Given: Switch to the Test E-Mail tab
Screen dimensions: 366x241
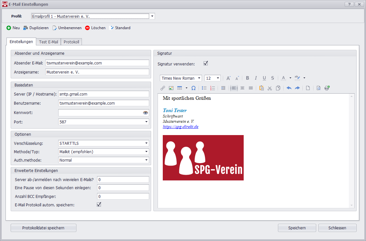Looking at the screenshot, I should (x=49, y=42).
